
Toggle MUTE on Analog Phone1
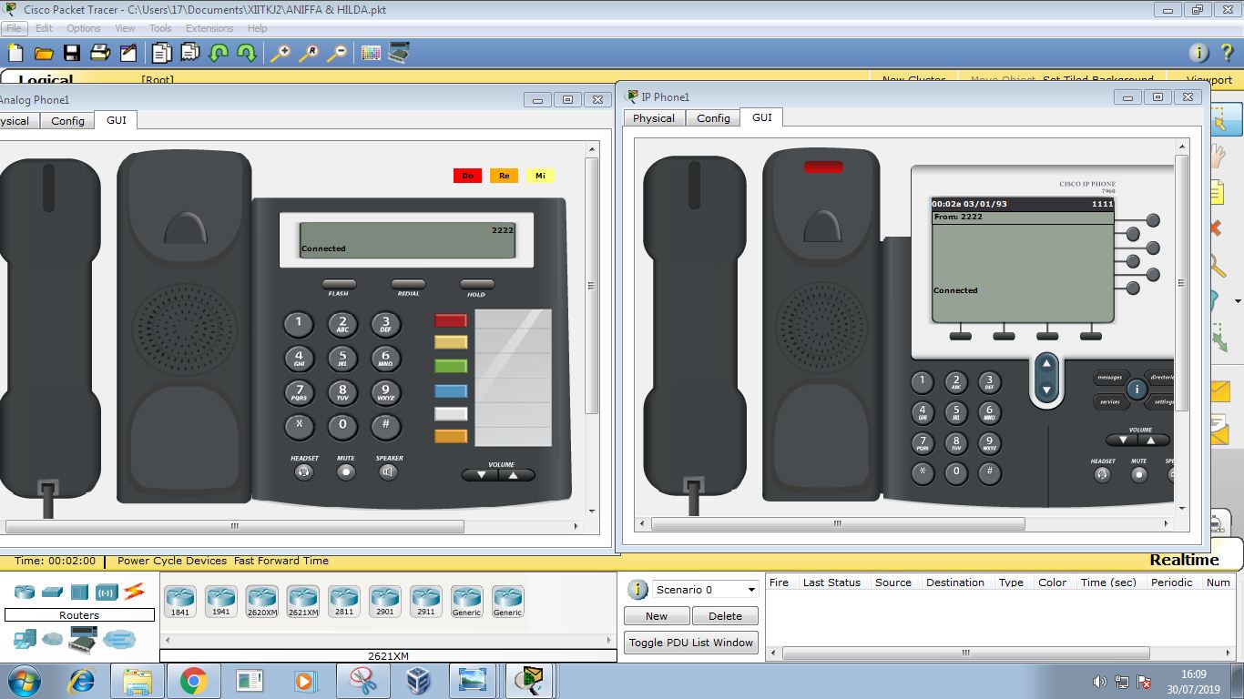346,471
